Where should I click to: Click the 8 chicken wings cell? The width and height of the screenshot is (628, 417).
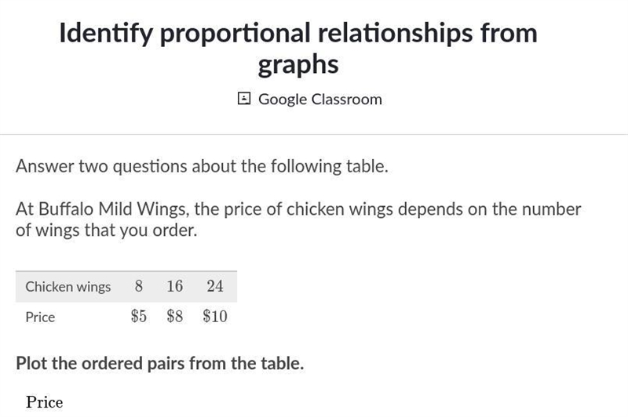point(139,286)
